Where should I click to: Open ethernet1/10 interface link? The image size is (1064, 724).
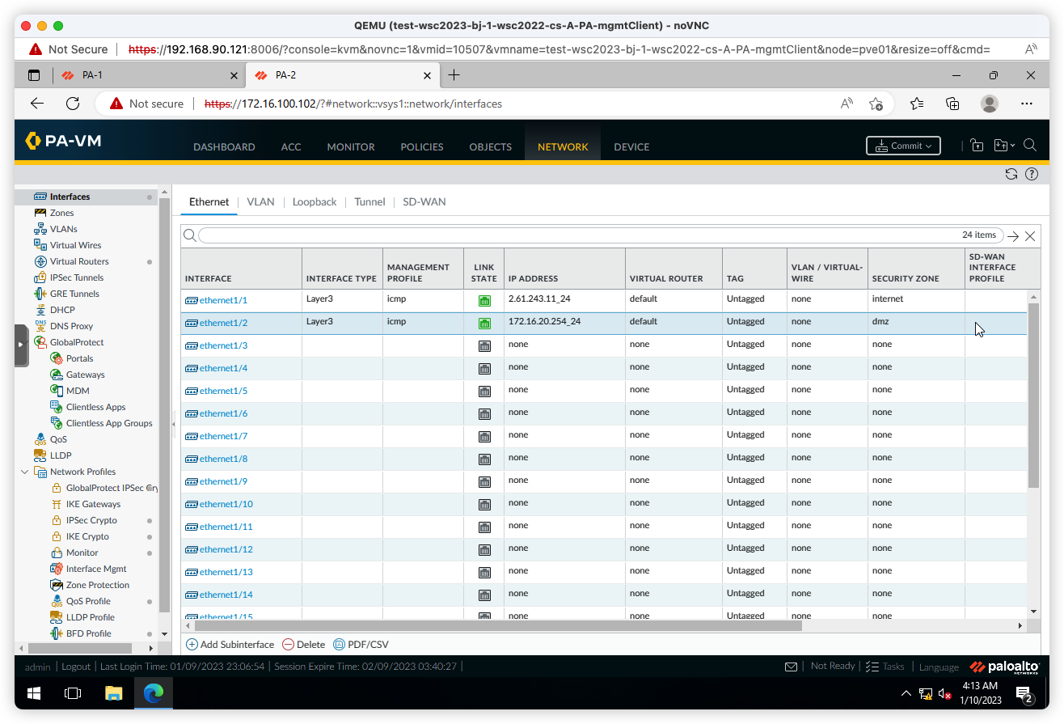226,504
